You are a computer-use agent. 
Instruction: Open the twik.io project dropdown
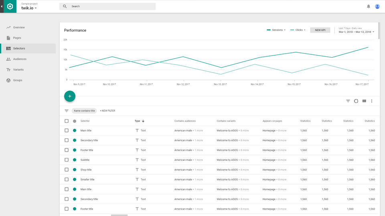coord(29,8)
